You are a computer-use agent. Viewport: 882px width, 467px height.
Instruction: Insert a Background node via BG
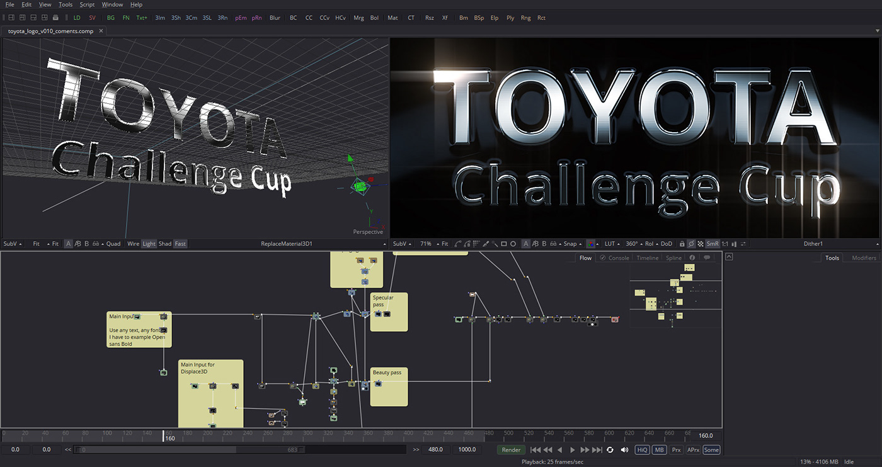111,18
